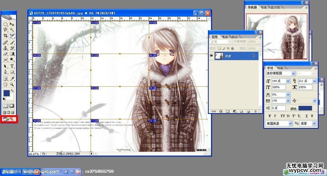Select the Crop tool

5,36
